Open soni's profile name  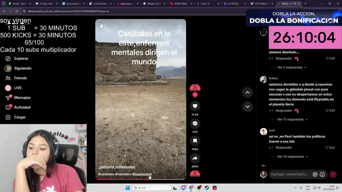[x=272, y=130]
